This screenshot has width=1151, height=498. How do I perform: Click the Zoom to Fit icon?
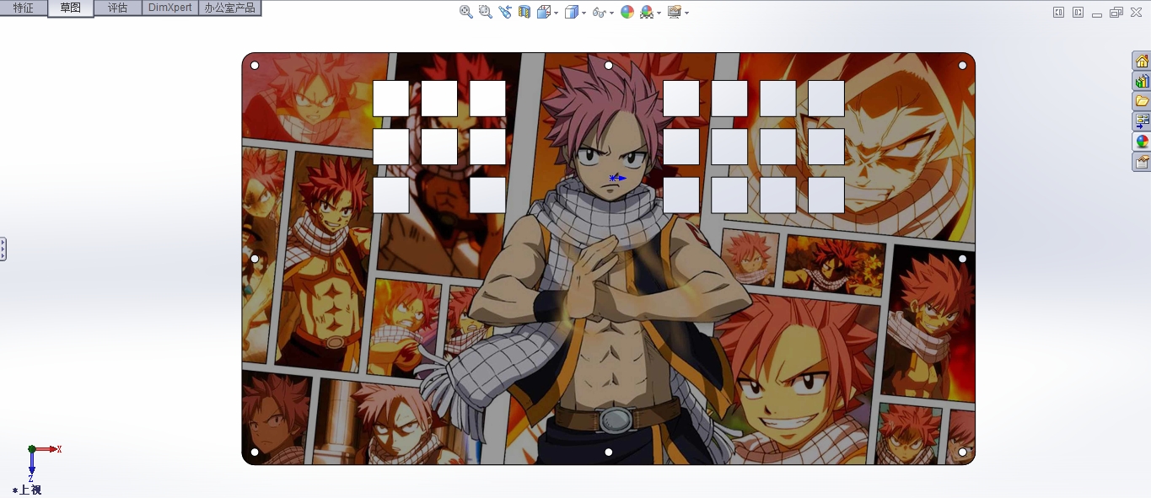pyautogui.click(x=466, y=12)
